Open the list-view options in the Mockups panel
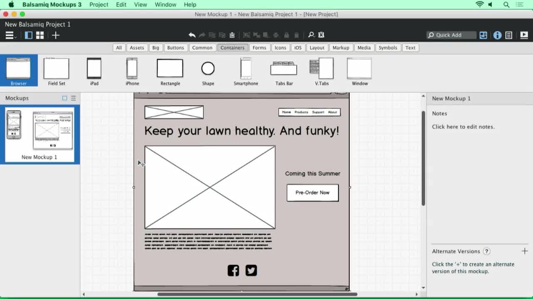This screenshot has height=299, width=533. pos(72,98)
